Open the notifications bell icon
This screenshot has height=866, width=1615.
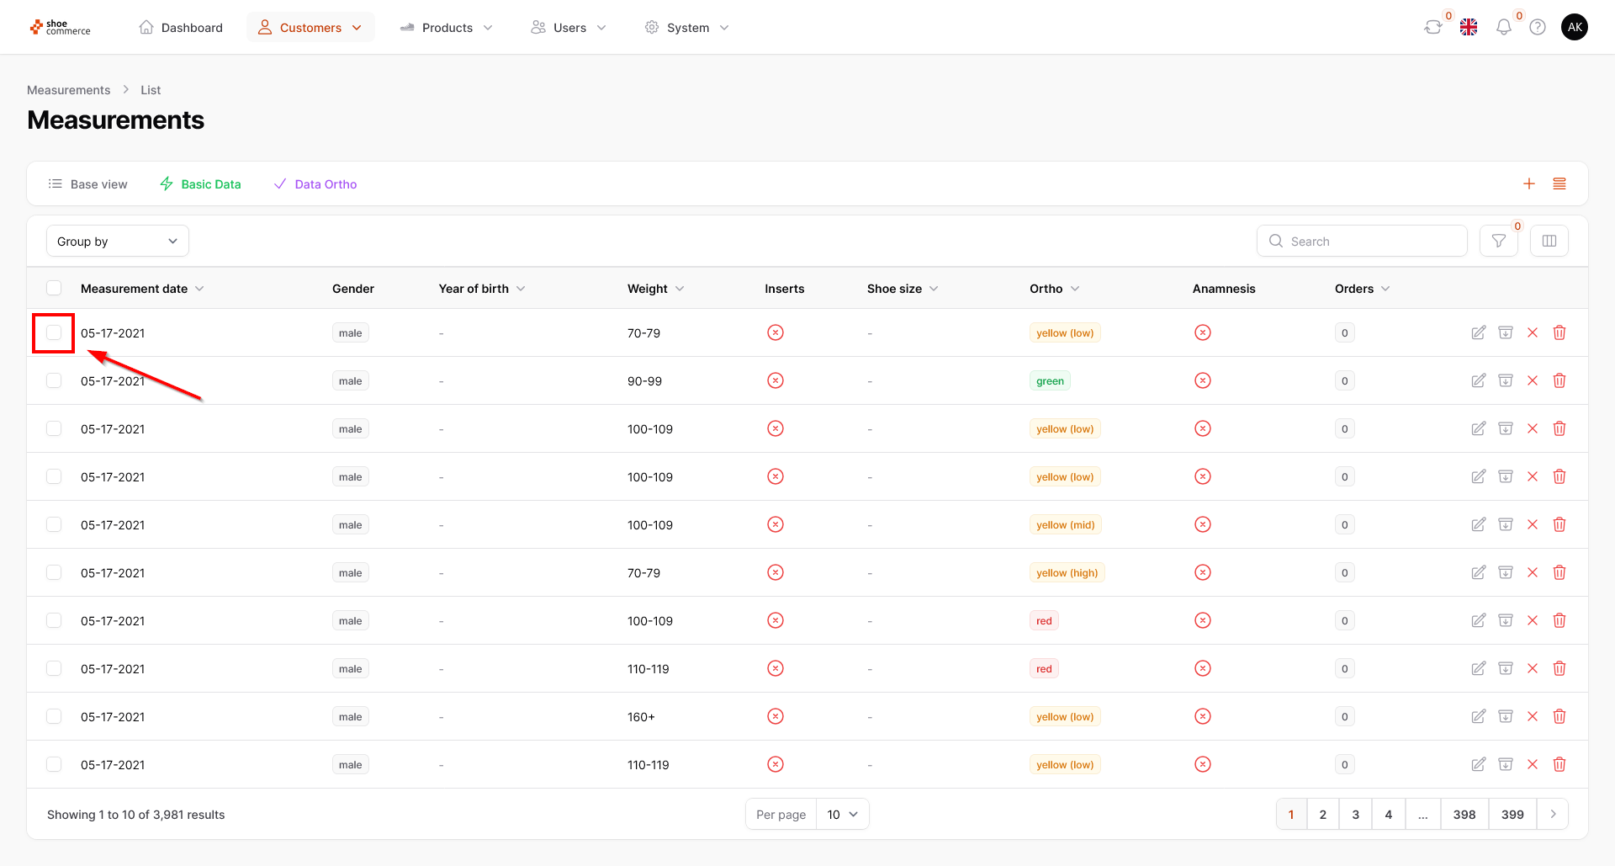click(1503, 28)
